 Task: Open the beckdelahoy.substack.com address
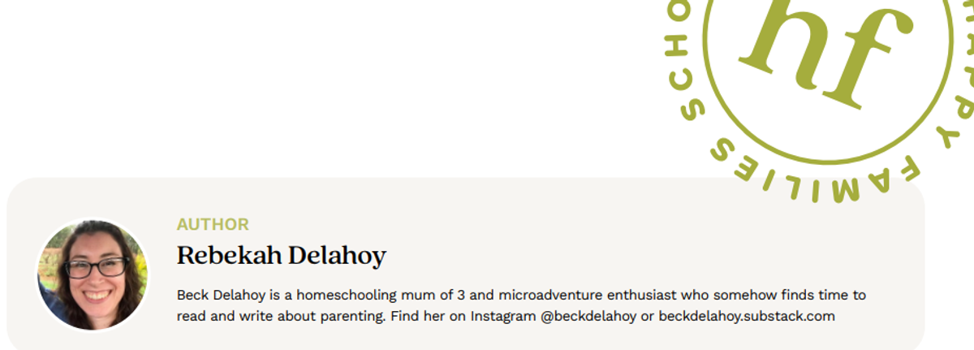(x=746, y=316)
